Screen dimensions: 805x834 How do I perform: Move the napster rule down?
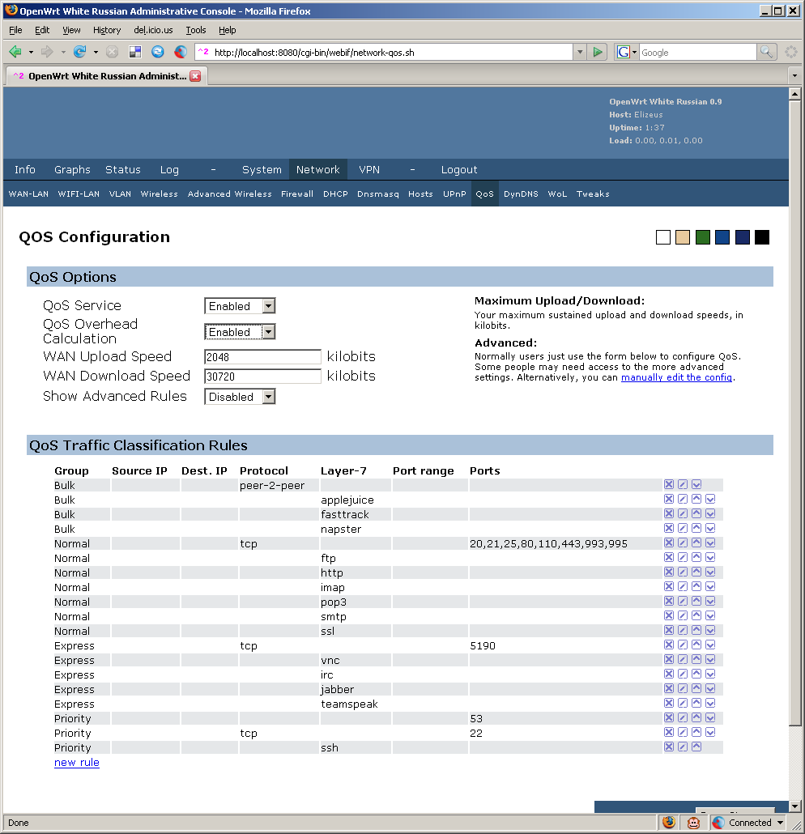[x=710, y=528]
